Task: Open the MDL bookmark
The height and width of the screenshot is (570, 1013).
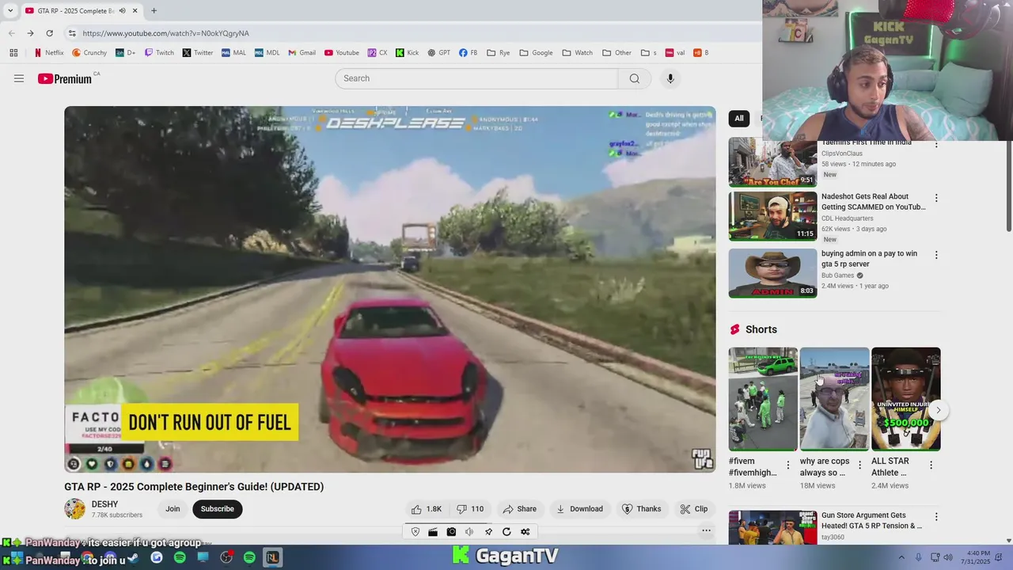Action: [x=267, y=53]
